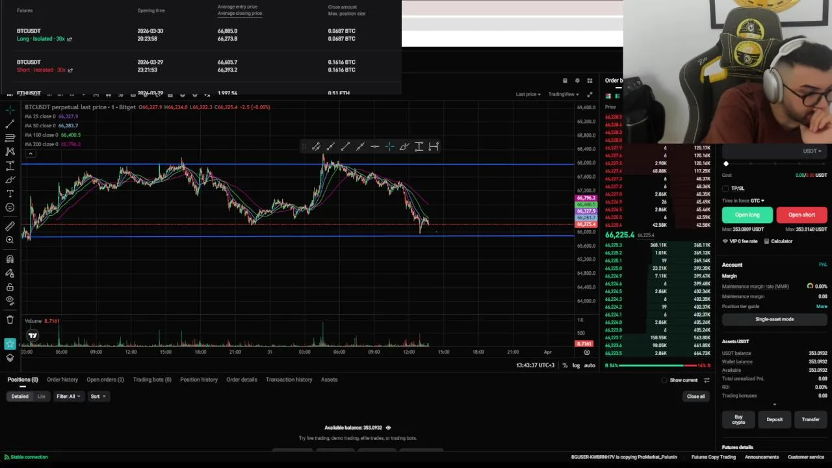The height and width of the screenshot is (468, 832).
Task: Open the grid layout icon above chart
Action: tap(590, 81)
